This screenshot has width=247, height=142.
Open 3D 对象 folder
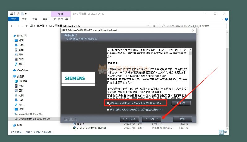point(21,81)
